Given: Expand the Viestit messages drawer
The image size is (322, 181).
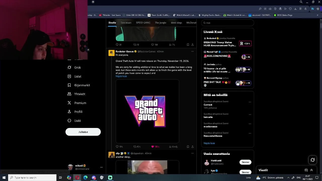Looking at the screenshot, I should click(311, 170).
